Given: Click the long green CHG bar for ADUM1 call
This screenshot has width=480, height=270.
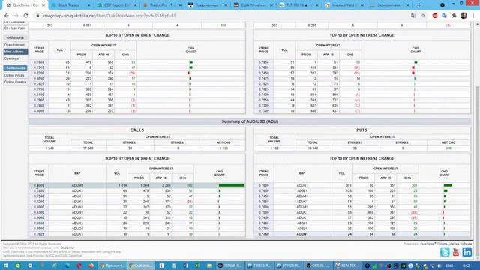Looking at the screenshot, I should (x=232, y=185).
